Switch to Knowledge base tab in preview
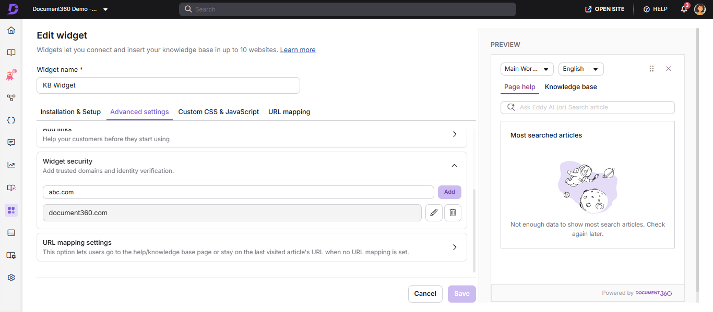This screenshot has width=713, height=312. pyautogui.click(x=571, y=87)
